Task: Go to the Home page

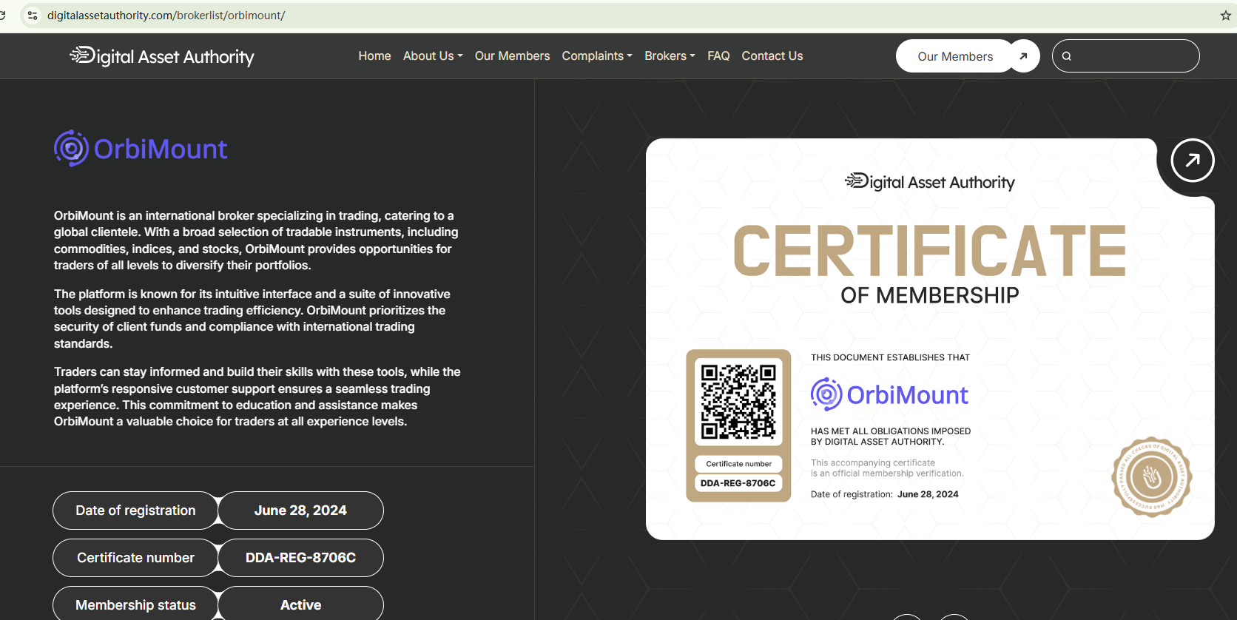Action: pos(374,56)
